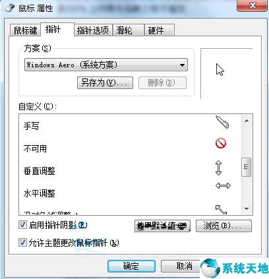Switch to the 指针选项 tab
Viewport: 269px width, 279px height.
click(x=93, y=30)
